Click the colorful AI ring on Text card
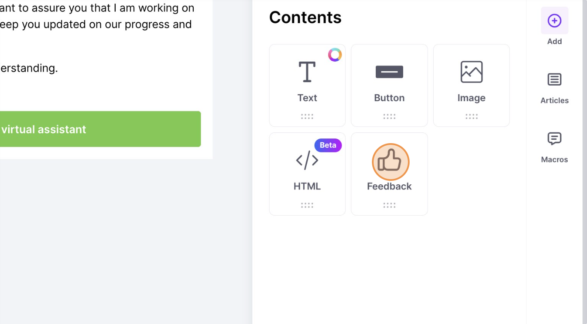 tap(335, 55)
